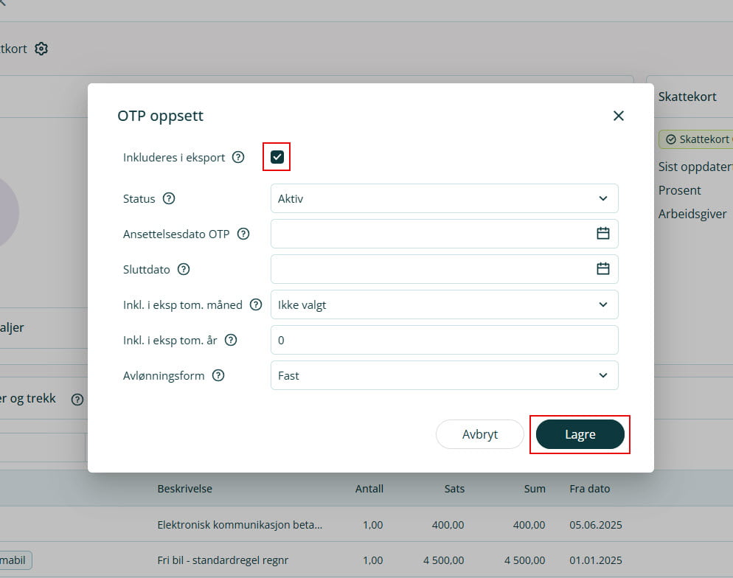Viewport: 733px width, 578px height.
Task: Click into the Sluttdato date field
Action: click(431, 269)
